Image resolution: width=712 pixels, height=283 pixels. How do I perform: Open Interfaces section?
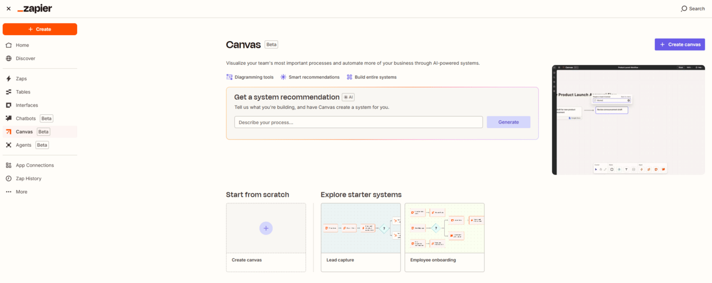26,105
